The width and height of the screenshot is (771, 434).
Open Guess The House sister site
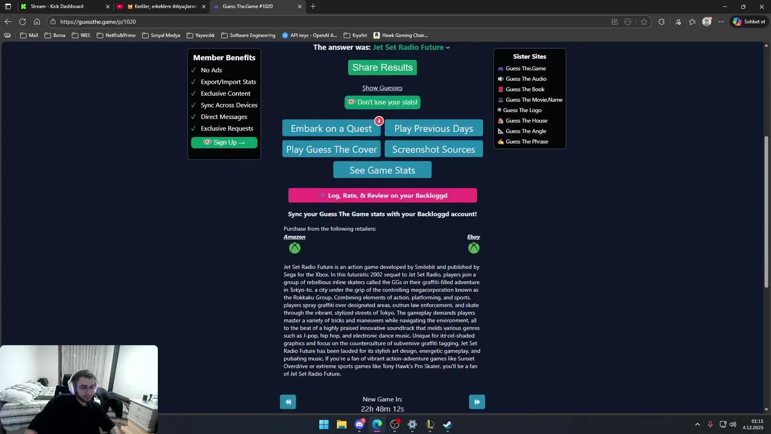pos(522,121)
